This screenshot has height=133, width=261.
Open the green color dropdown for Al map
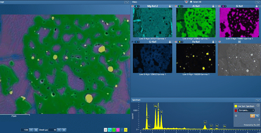180,6
